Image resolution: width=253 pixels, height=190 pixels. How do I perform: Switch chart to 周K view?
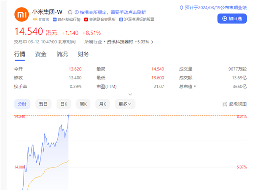[83, 104]
